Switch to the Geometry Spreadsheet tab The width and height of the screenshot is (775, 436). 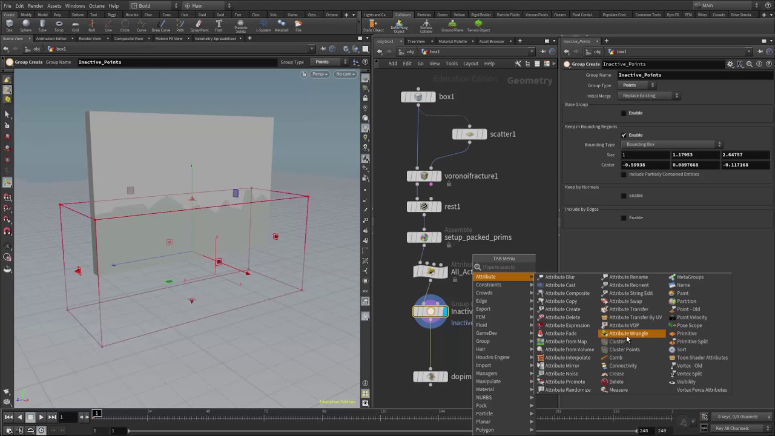216,39
